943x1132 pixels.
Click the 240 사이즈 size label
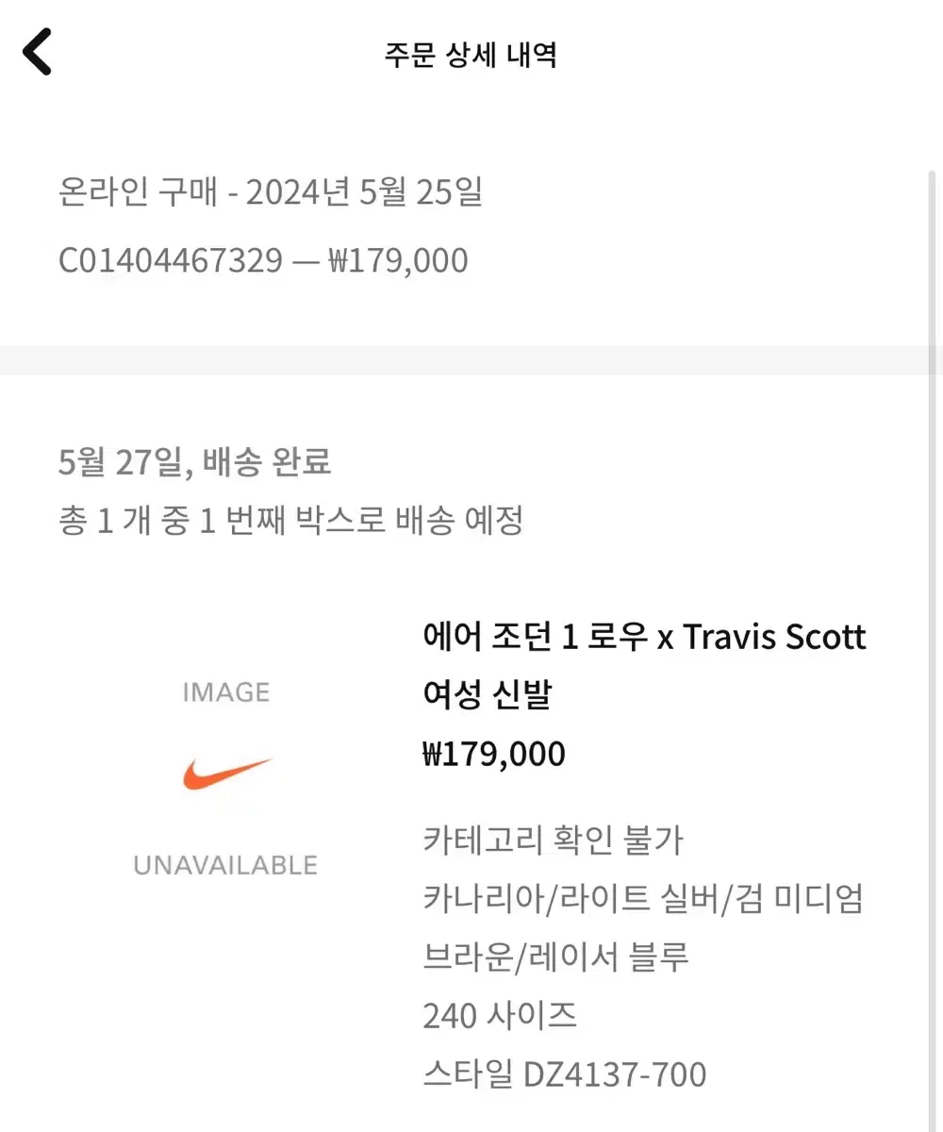point(500,1016)
